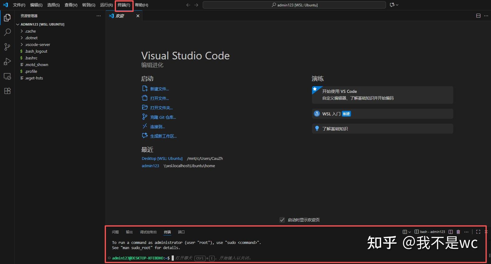Open the 编辑(E) menu
Viewport: 491px width, 264px height.
pyautogui.click(x=36, y=5)
